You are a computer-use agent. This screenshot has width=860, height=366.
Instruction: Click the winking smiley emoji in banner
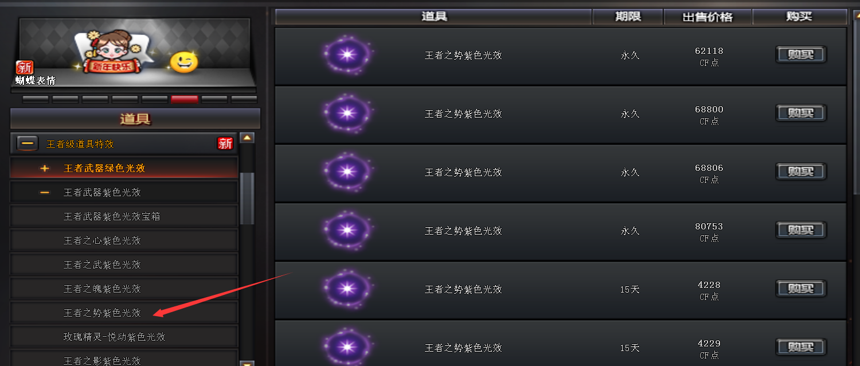pyautogui.click(x=184, y=62)
